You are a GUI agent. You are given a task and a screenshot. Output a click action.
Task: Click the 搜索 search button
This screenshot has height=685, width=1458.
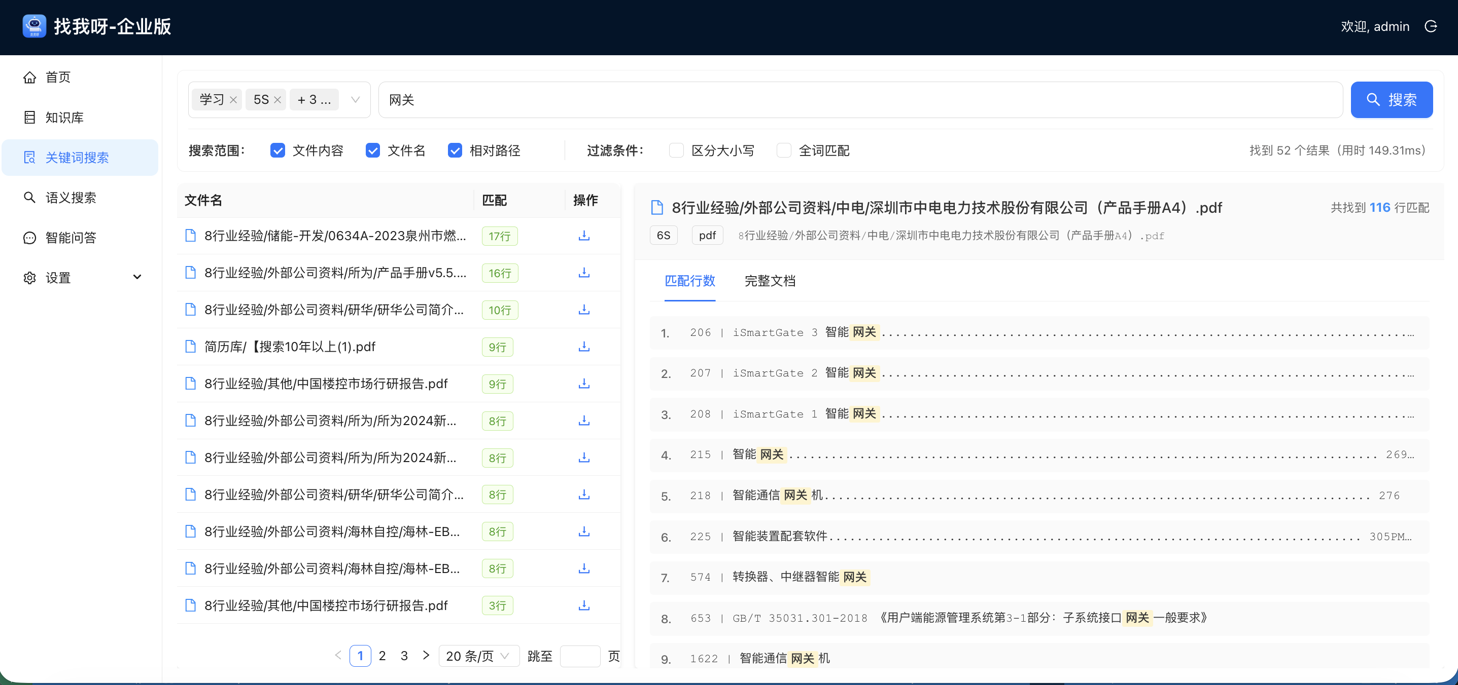point(1391,99)
